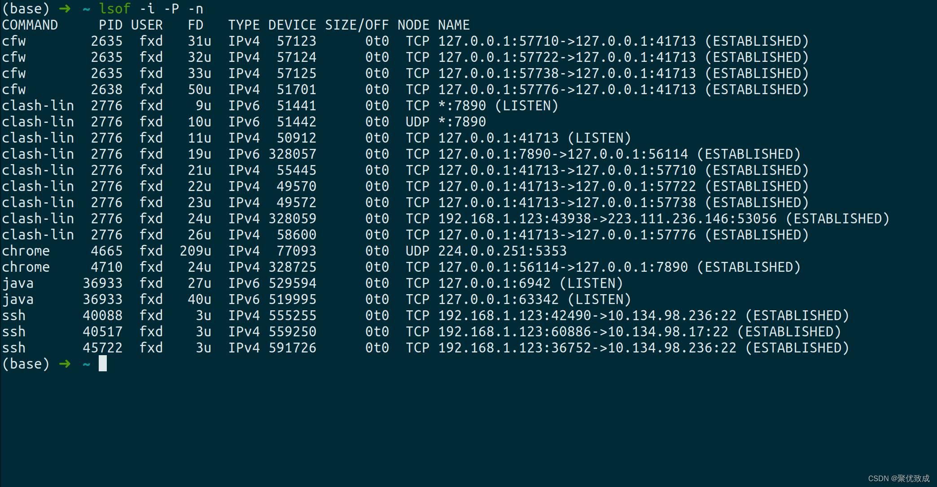Screen dimensions: 937x487
Task: Click the cfw PID 2638 row
Action: tap(405, 90)
